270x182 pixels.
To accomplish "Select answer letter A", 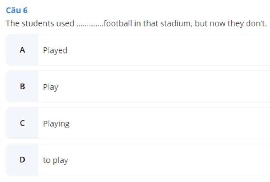I will pyautogui.click(x=22, y=50).
